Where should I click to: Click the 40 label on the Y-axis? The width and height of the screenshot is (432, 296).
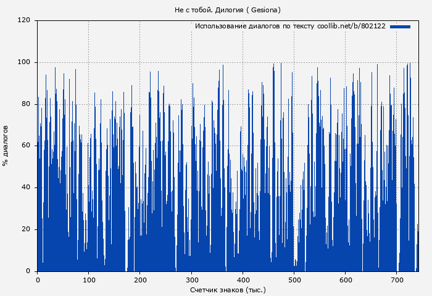pos(26,187)
